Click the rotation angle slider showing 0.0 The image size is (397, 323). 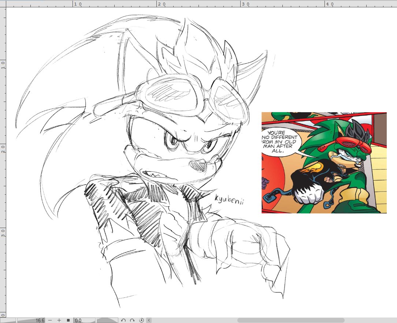[96, 320]
